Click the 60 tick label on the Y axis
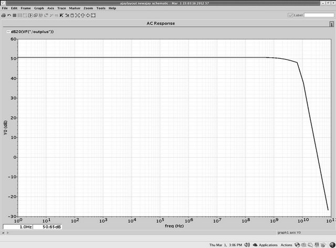 tap(13, 39)
